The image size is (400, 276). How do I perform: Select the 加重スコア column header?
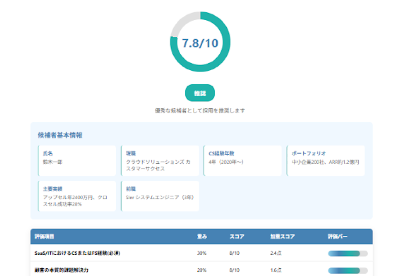[x=282, y=237]
